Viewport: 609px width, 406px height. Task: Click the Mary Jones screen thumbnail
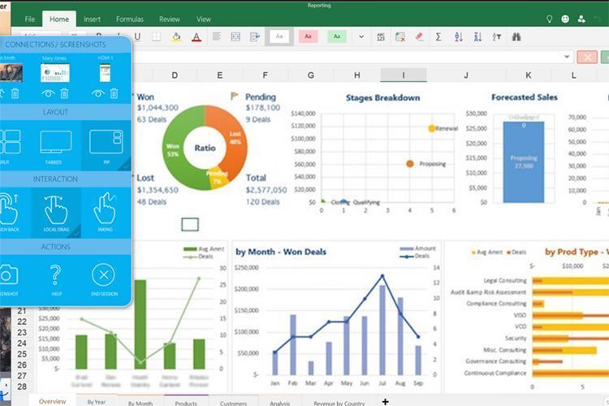[55, 72]
